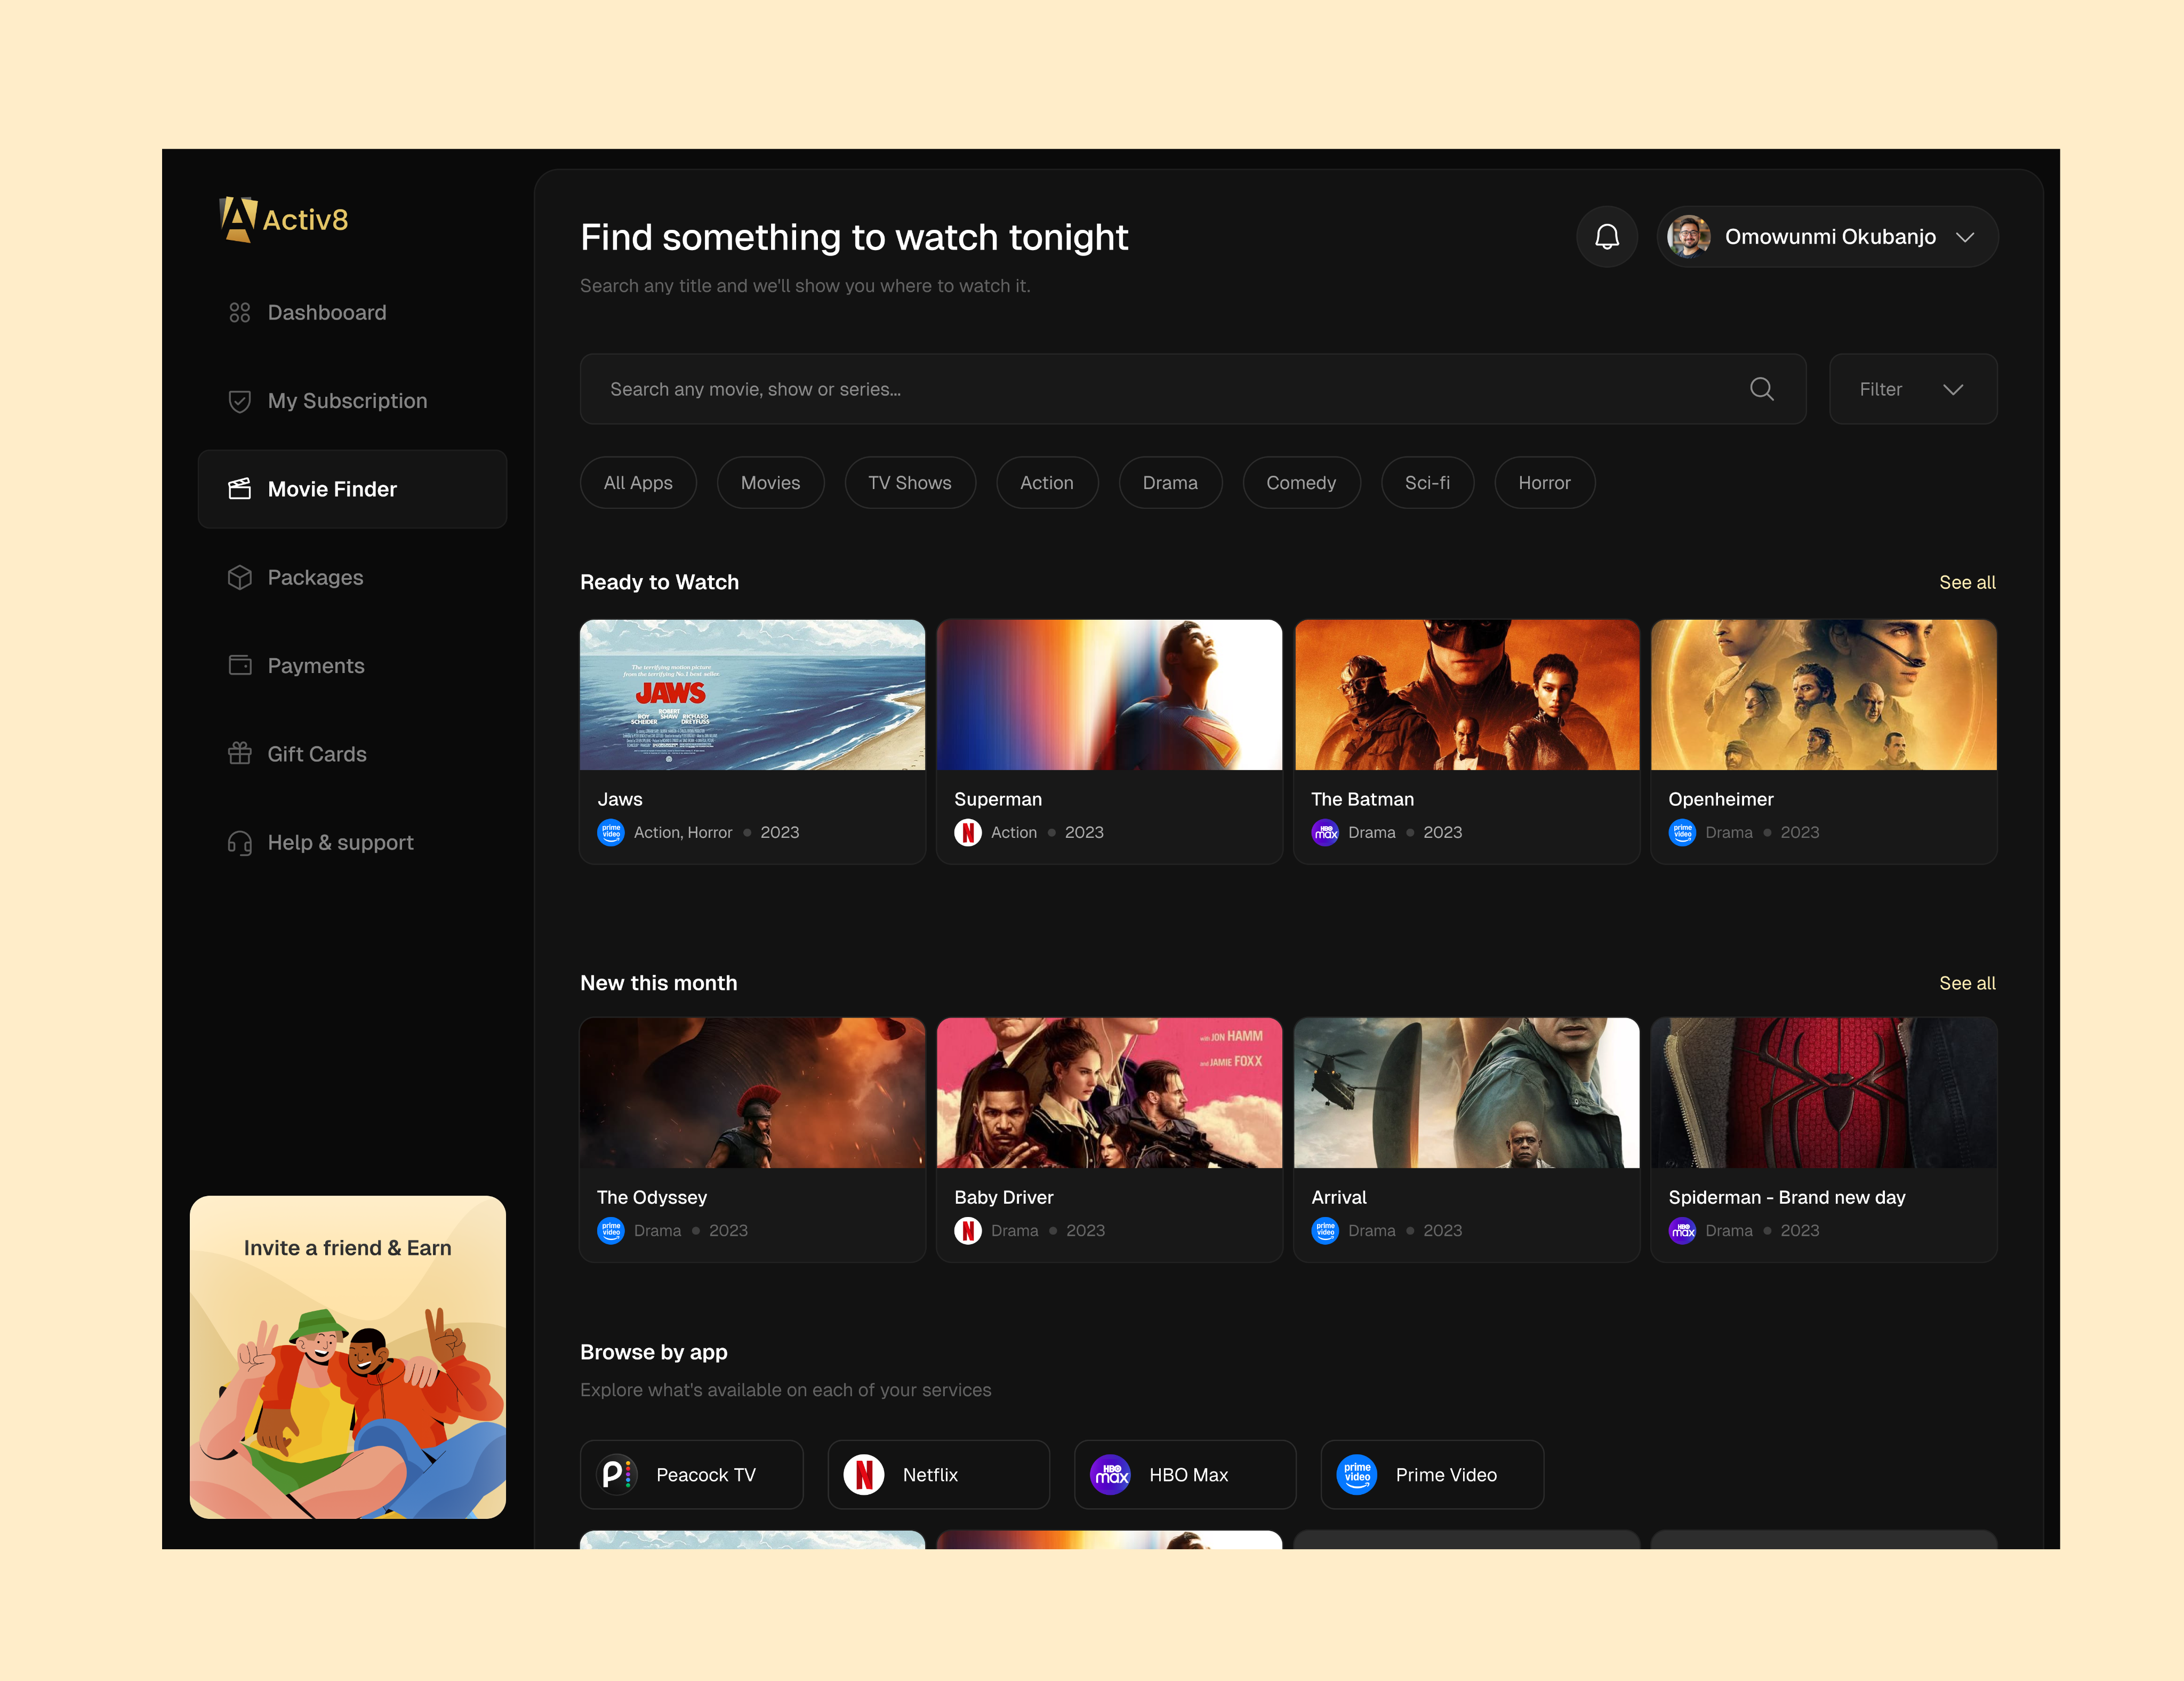Screen dimensions: 2184x1681
Task: Select Movie Finder in sidebar
Action: [x=352, y=489]
